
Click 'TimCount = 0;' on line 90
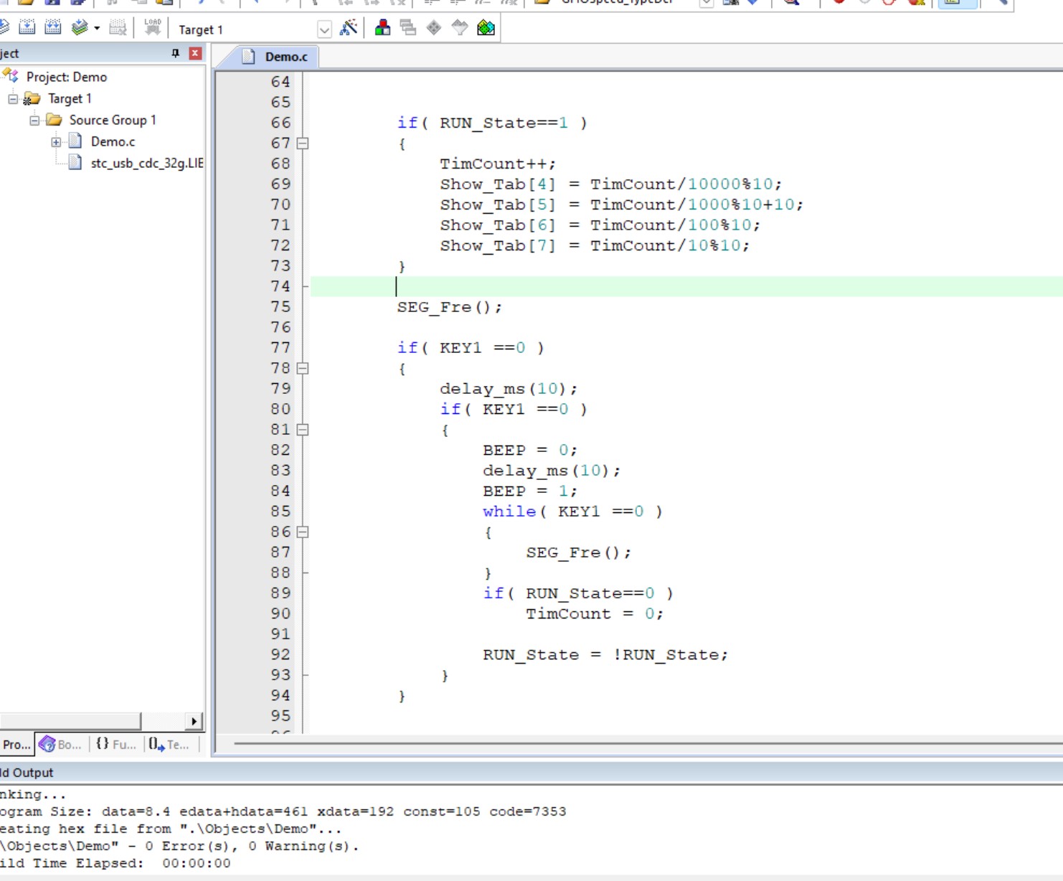point(595,614)
